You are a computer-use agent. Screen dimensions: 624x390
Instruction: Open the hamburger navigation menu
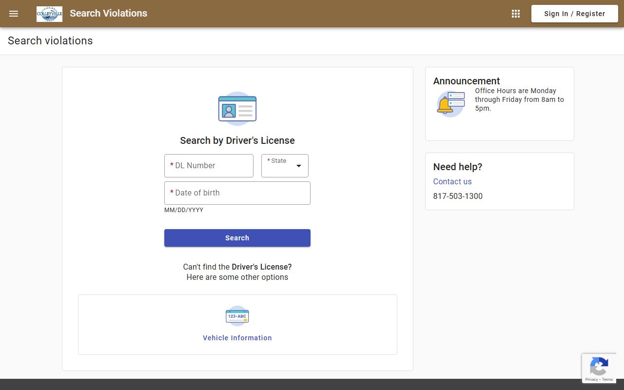[x=14, y=14]
